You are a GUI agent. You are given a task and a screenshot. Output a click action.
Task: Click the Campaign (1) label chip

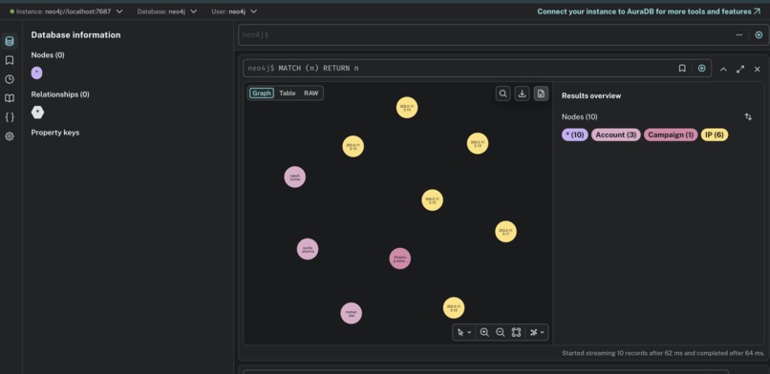tap(671, 135)
